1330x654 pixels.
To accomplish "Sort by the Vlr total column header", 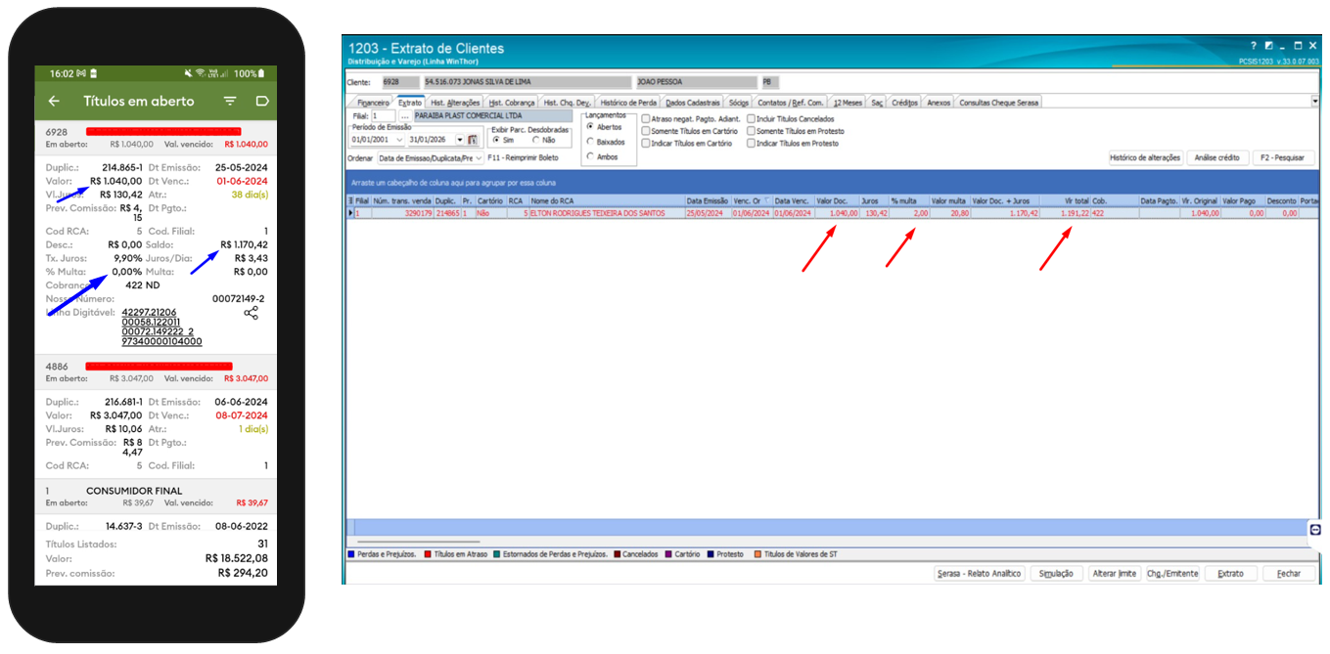I will (x=1064, y=199).
